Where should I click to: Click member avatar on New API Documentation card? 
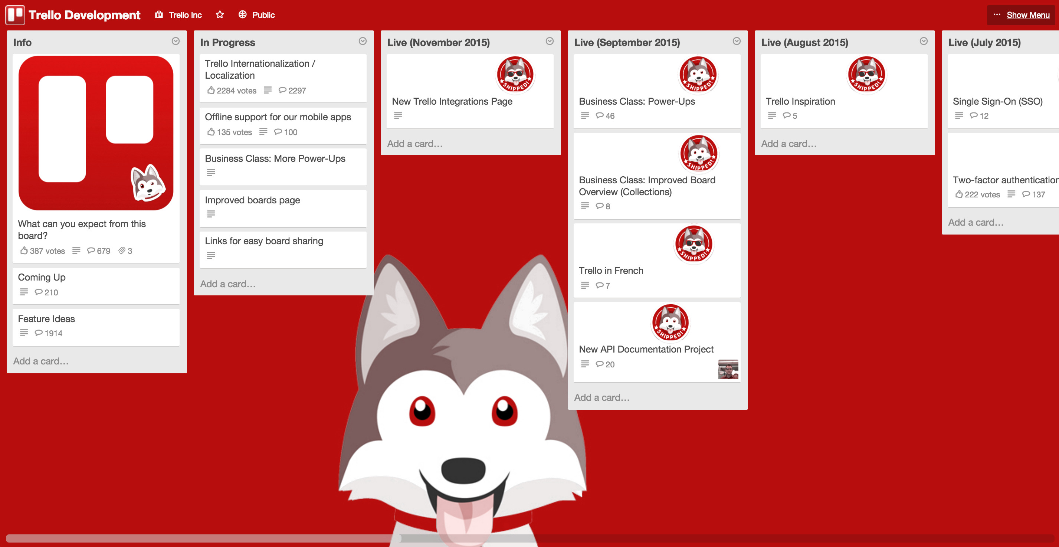tap(728, 369)
